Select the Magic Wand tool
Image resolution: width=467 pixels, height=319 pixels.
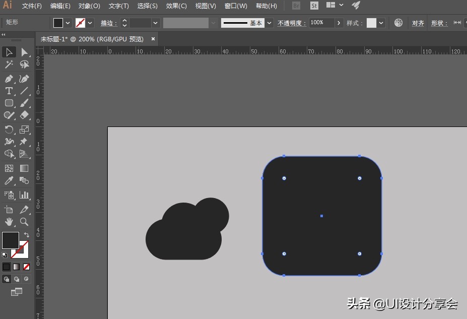tap(9, 64)
